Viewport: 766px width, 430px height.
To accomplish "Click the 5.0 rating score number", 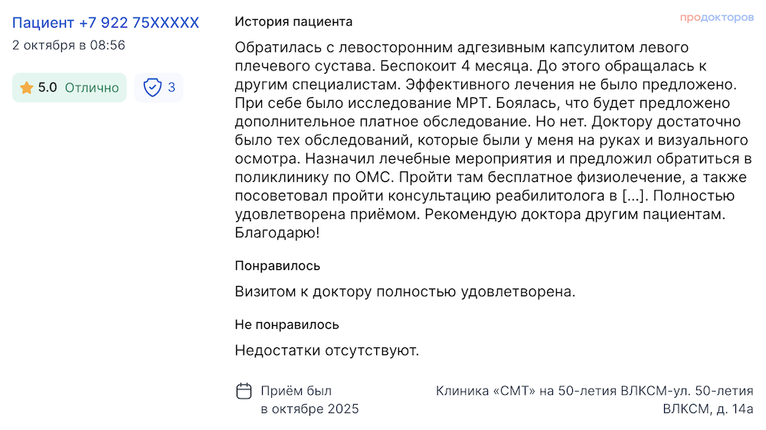I will pyautogui.click(x=47, y=88).
